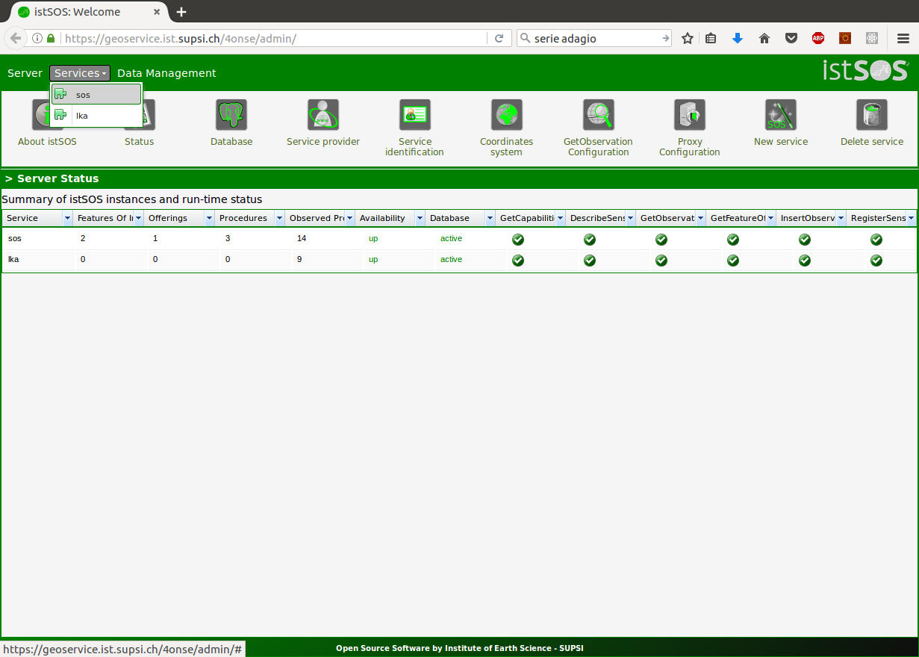
Task: Click RegisterSensor check mark for lka
Action: pos(876,261)
